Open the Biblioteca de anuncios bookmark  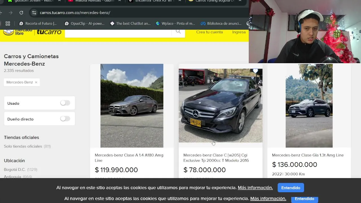(221, 23)
